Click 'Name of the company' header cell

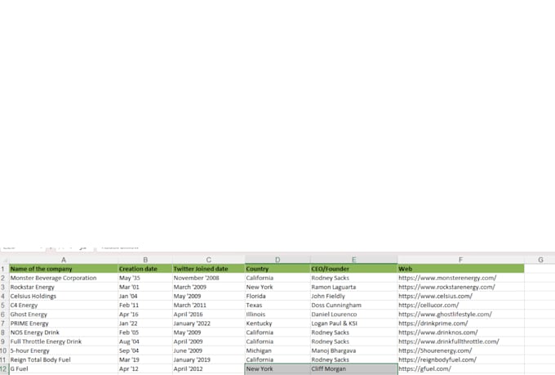[x=64, y=269]
